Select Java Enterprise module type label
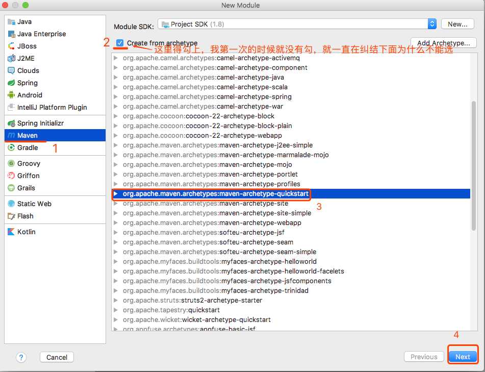The width and height of the screenshot is (485, 372). coord(41,34)
